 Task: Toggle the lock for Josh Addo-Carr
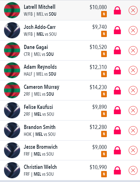[117, 30]
